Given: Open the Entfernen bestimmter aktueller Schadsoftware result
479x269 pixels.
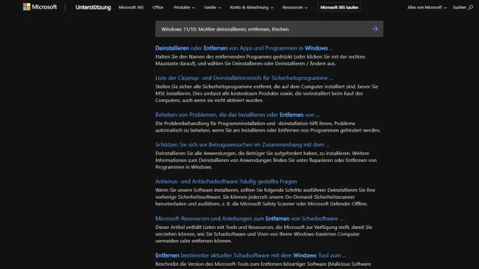Looking at the screenshot, I should point(250,256).
